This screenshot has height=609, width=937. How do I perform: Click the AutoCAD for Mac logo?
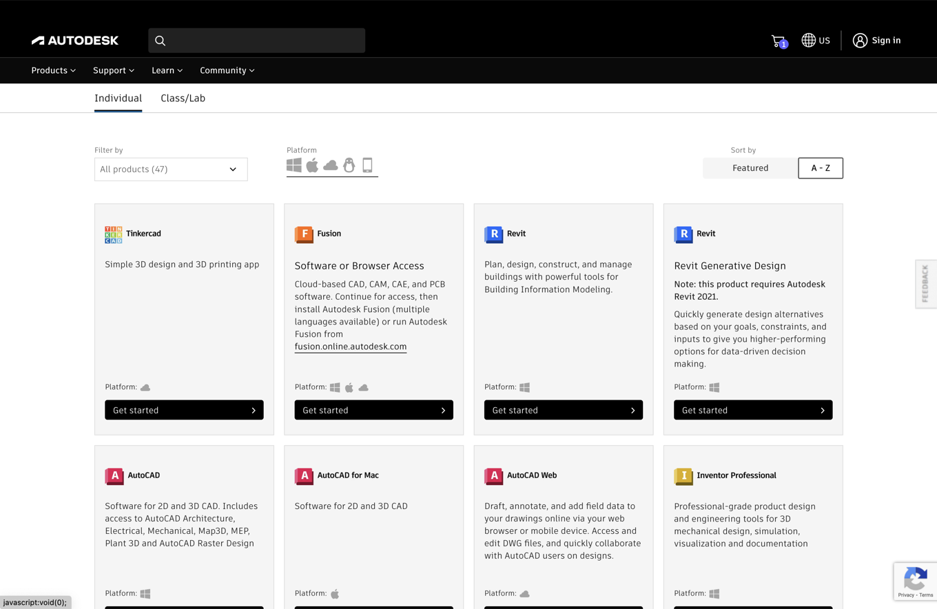[304, 475]
